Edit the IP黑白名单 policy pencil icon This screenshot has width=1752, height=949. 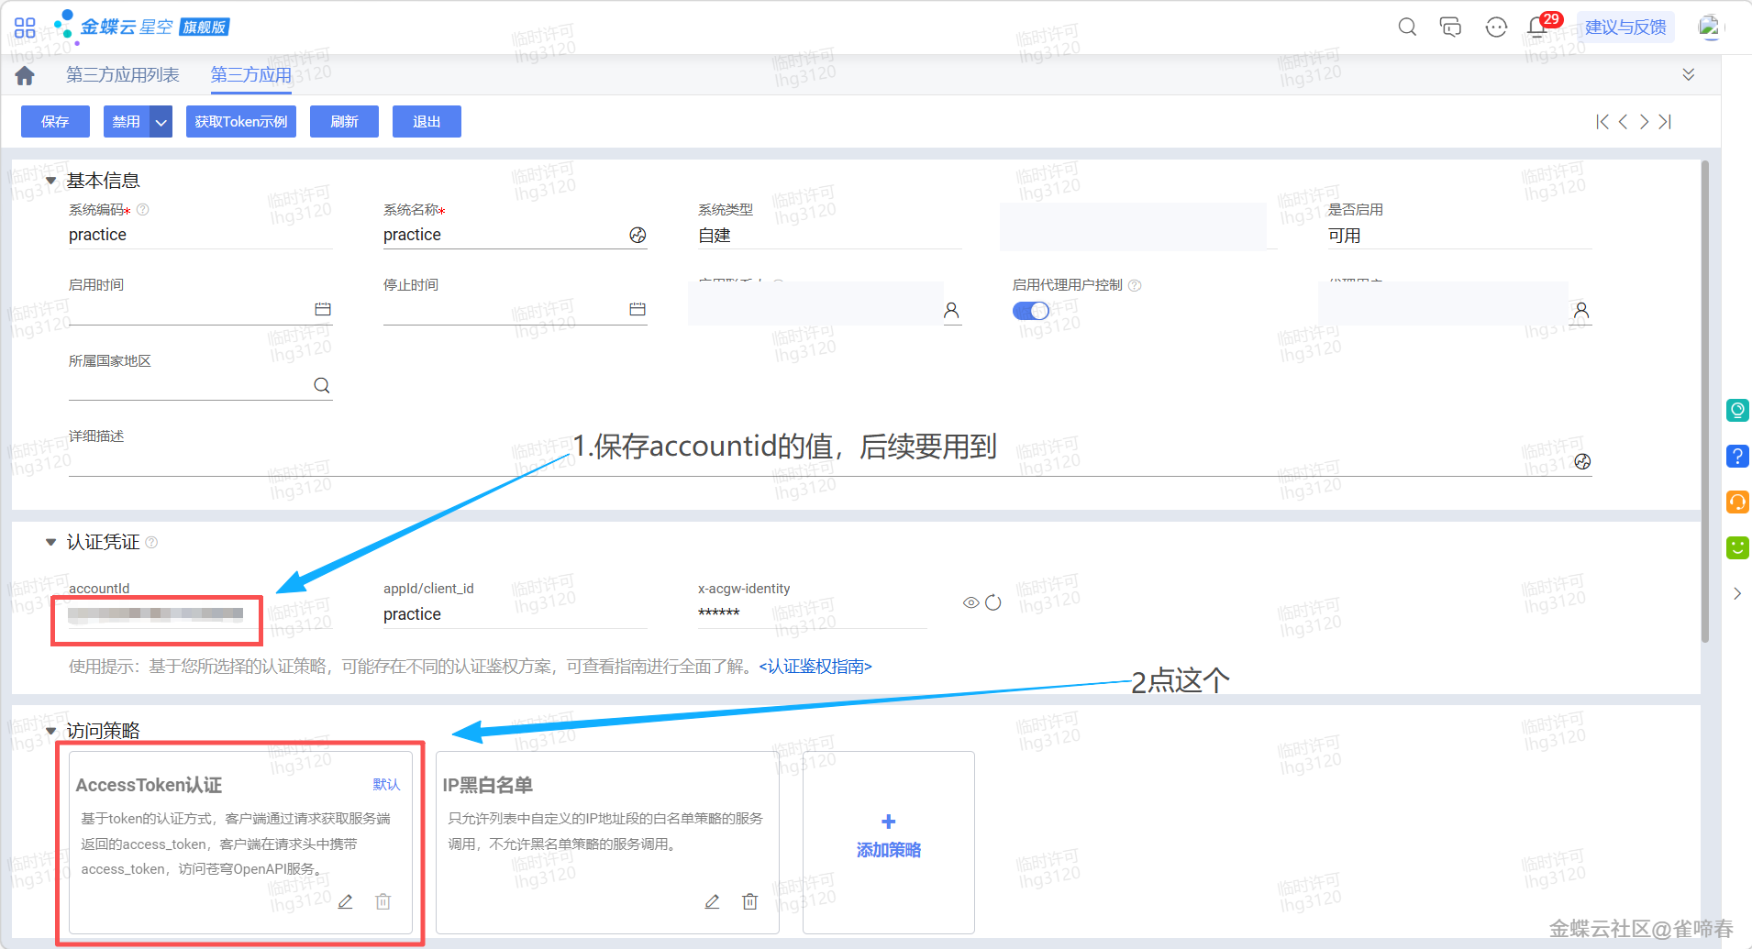pyautogui.click(x=712, y=901)
